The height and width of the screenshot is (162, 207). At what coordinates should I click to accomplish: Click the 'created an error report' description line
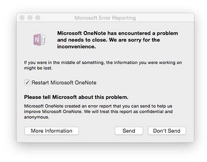coord(98,106)
